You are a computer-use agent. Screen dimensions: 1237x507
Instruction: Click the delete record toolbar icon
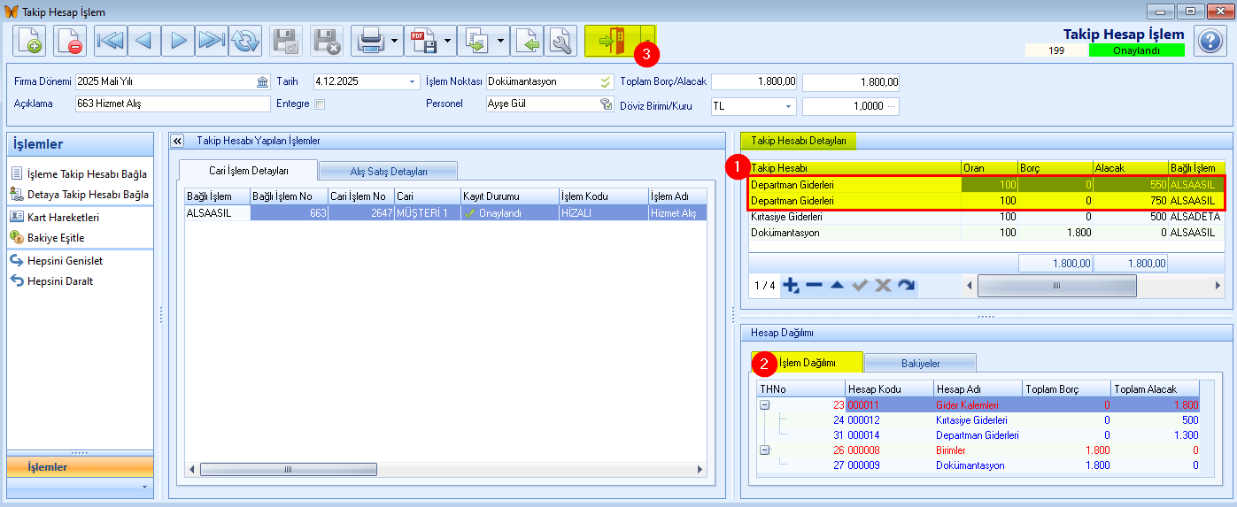pyautogui.click(x=70, y=41)
